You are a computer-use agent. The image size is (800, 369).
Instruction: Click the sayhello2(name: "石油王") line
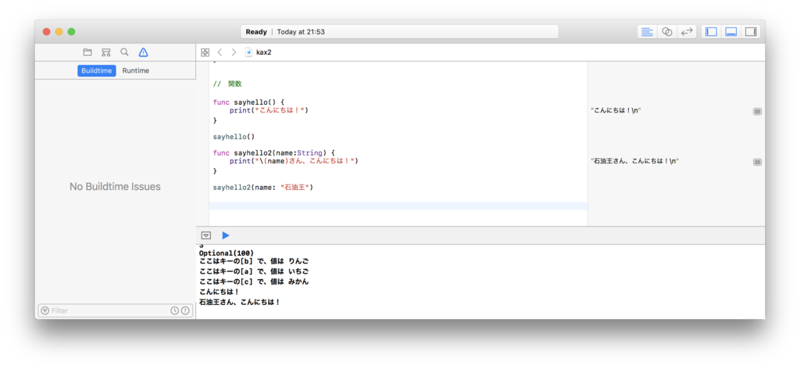(262, 188)
